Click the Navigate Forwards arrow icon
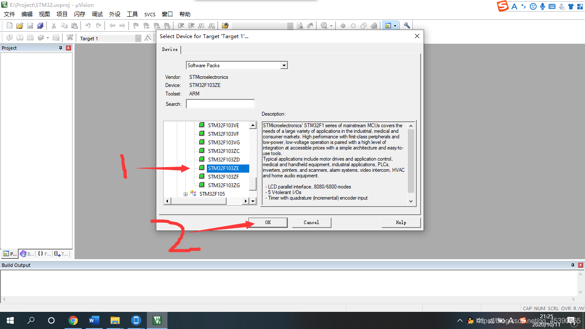 coord(122,26)
